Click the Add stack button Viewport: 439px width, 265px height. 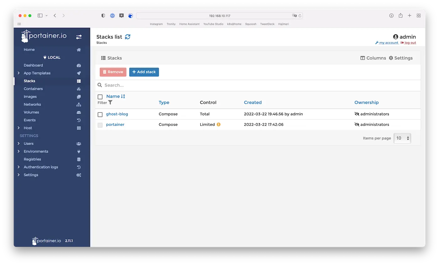click(x=144, y=72)
